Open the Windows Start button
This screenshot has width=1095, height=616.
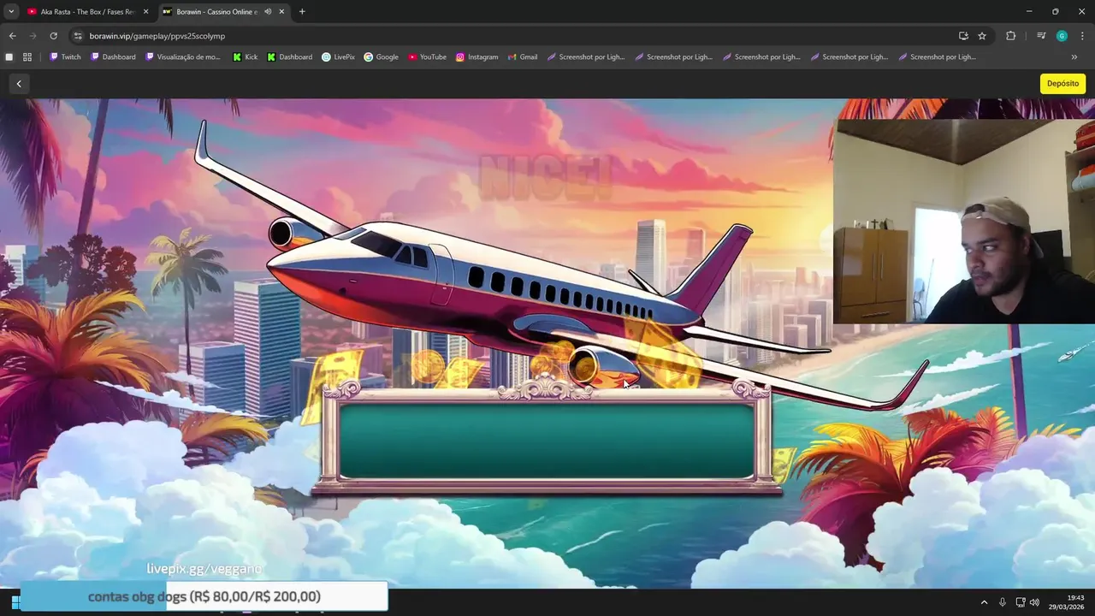pyautogui.click(x=15, y=602)
